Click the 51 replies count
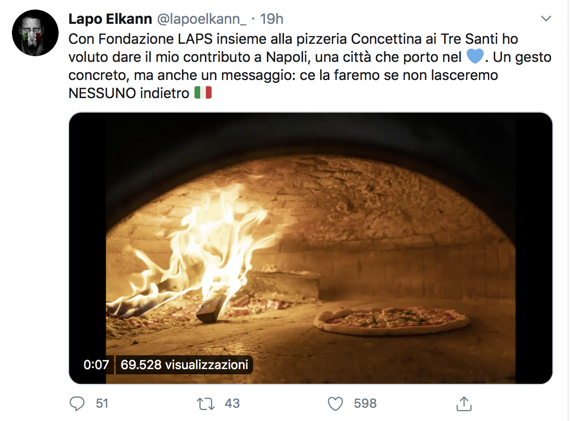 tap(102, 403)
